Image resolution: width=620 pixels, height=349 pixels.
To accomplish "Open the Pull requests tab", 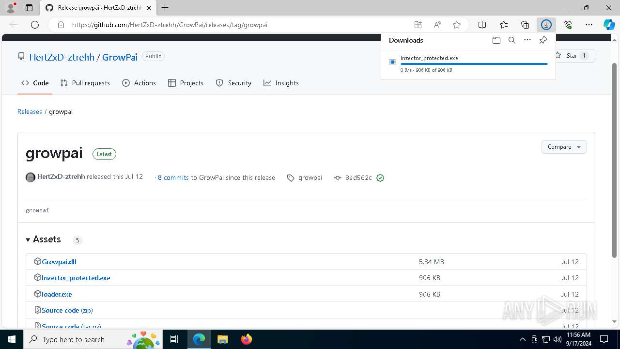I will tap(85, 83).
